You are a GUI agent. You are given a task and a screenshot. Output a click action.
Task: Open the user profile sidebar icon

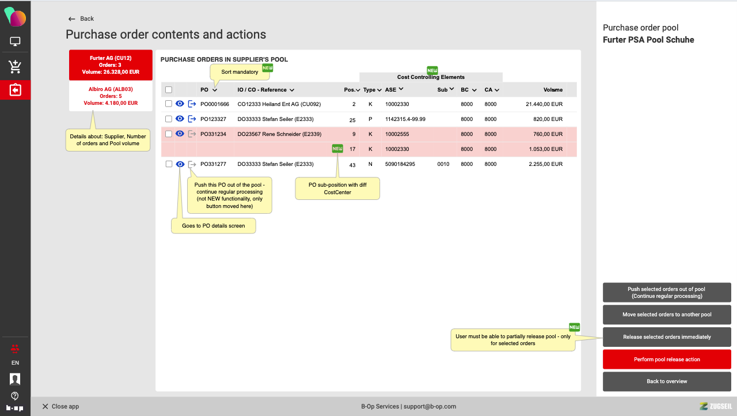[15, 379]
